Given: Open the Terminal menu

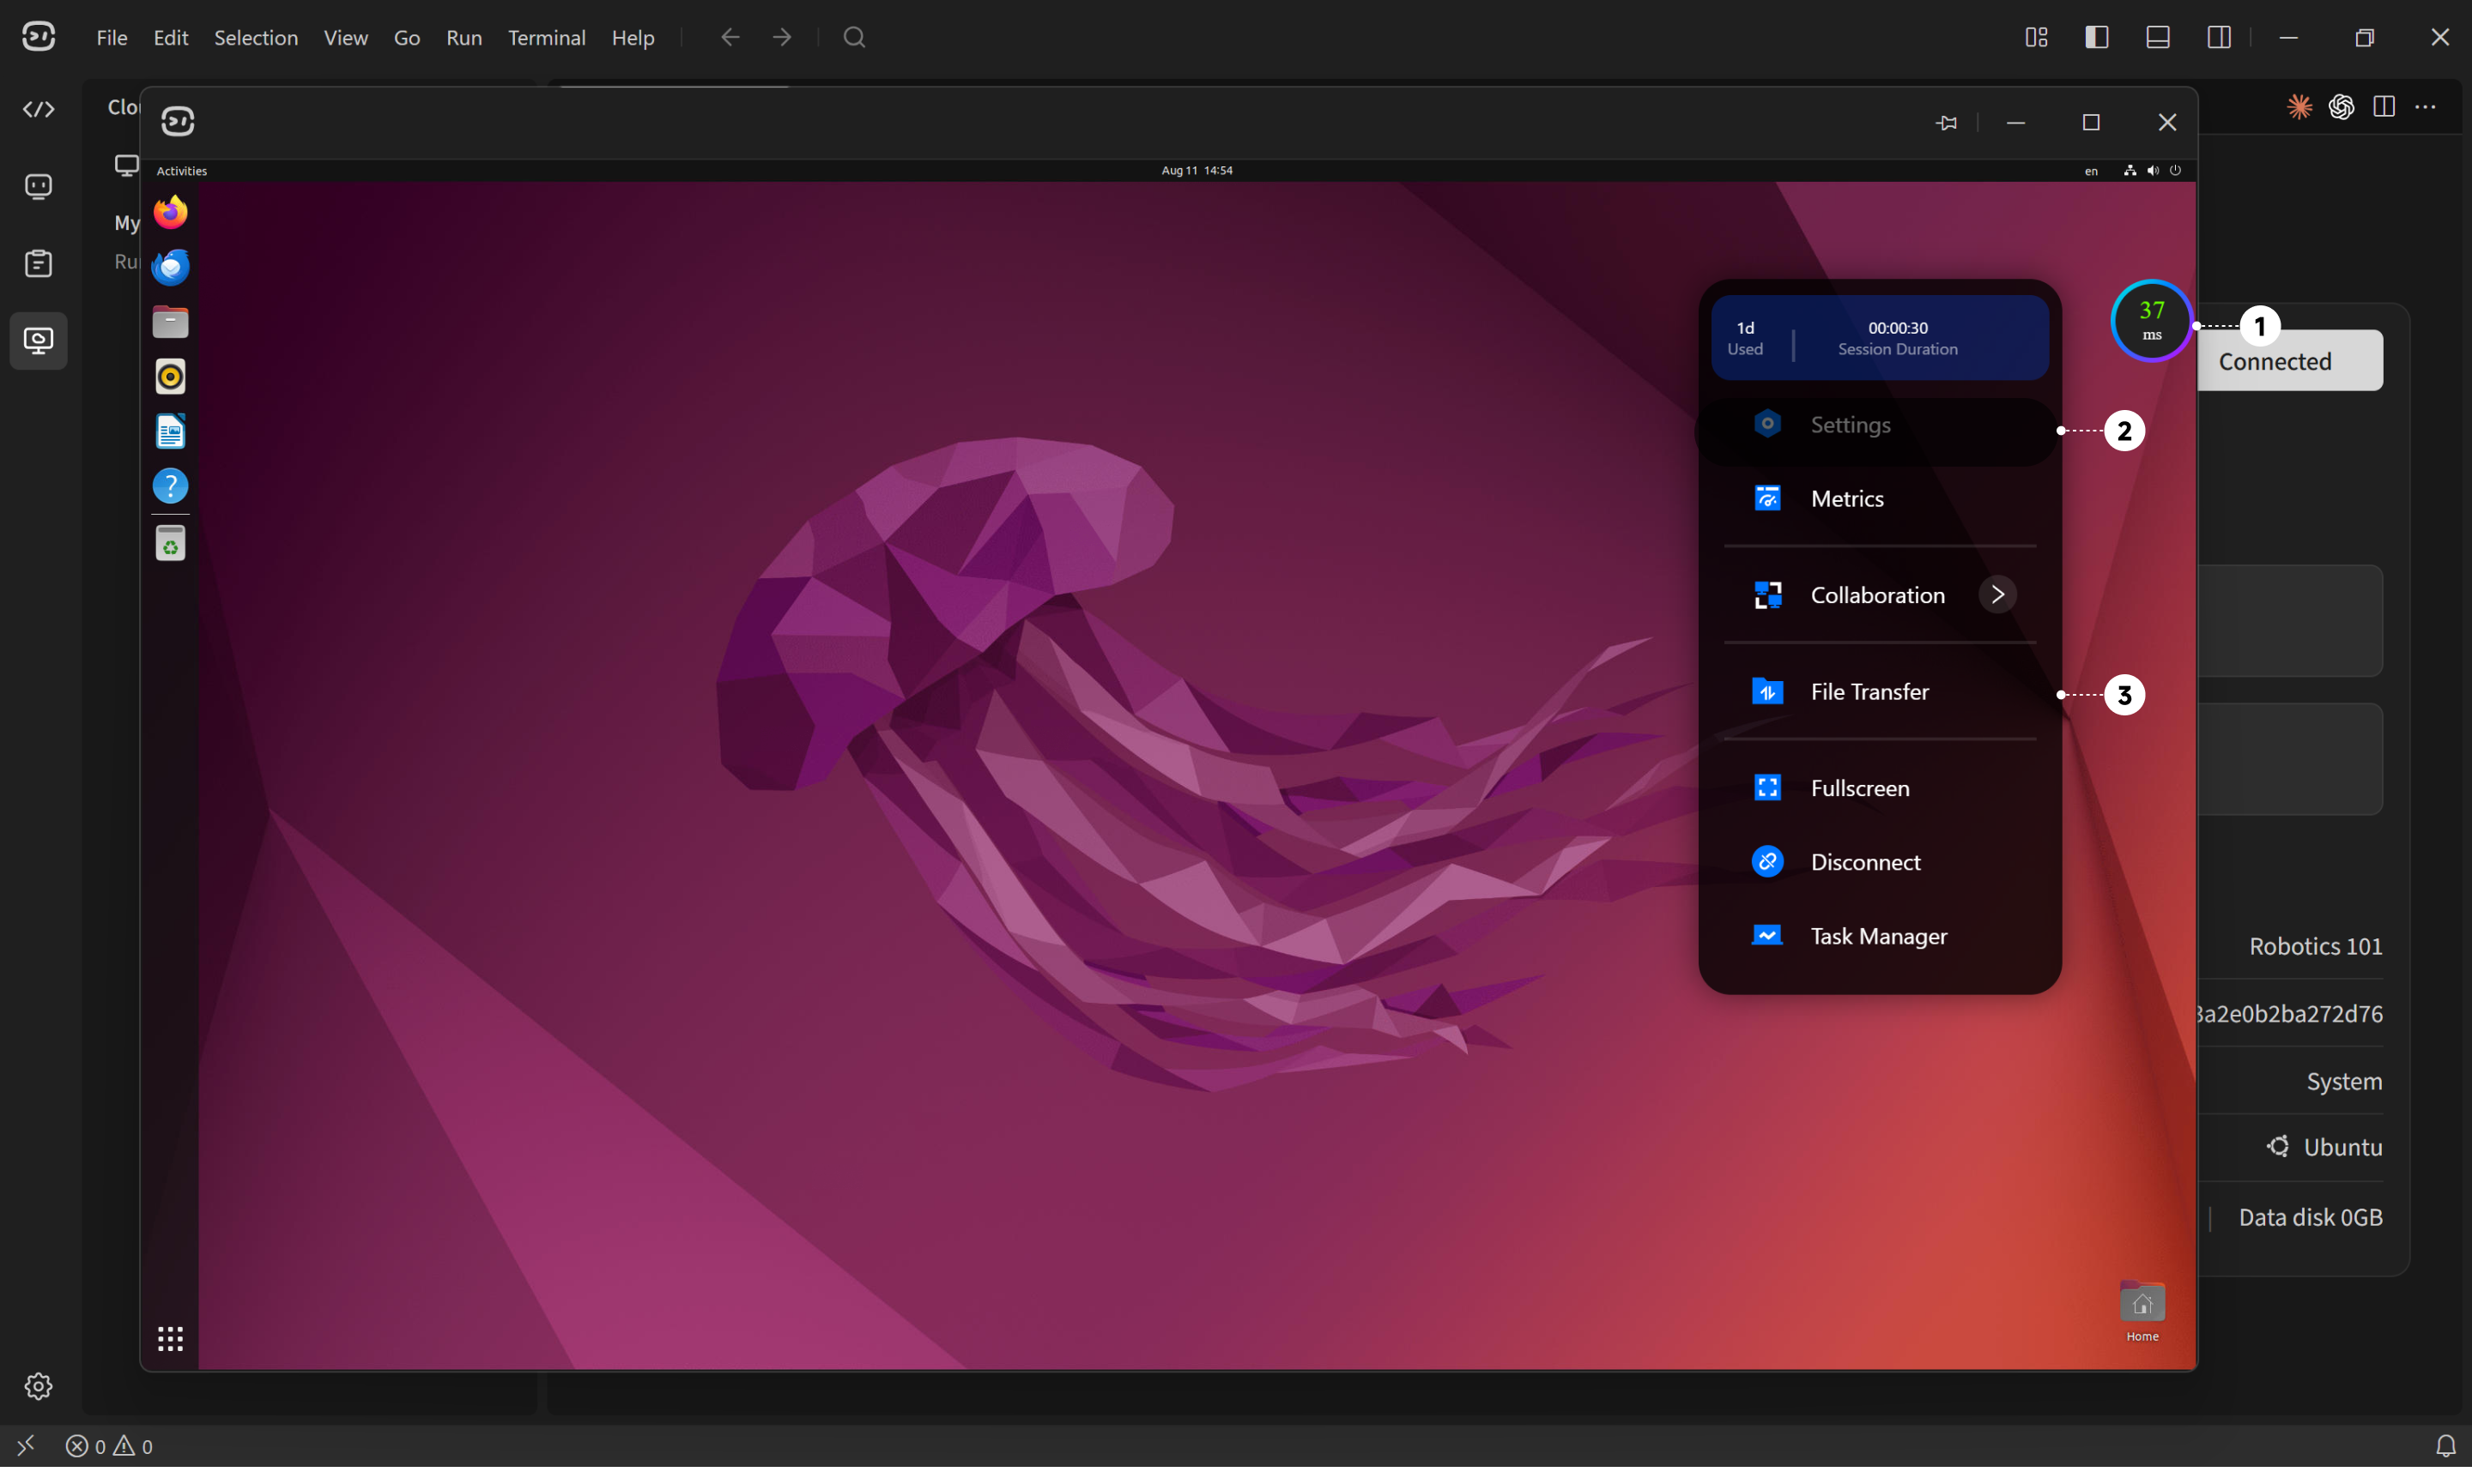Looking at the screenshot, I should tap(546, 37).
